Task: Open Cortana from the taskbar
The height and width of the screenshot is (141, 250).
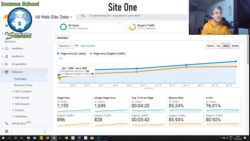Action: tap(16, 138)
